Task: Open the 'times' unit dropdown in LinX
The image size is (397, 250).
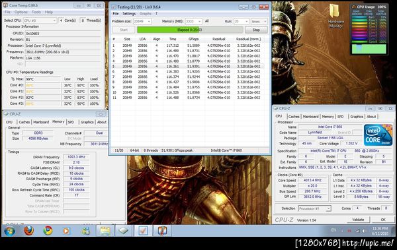Action: pyautogui.click(x=259, y=21)
